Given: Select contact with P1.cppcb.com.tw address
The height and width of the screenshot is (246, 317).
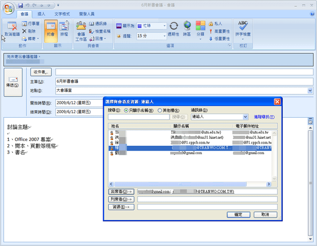Looking at the screenshot, I should pyautogui.click(x=190, y=143).
